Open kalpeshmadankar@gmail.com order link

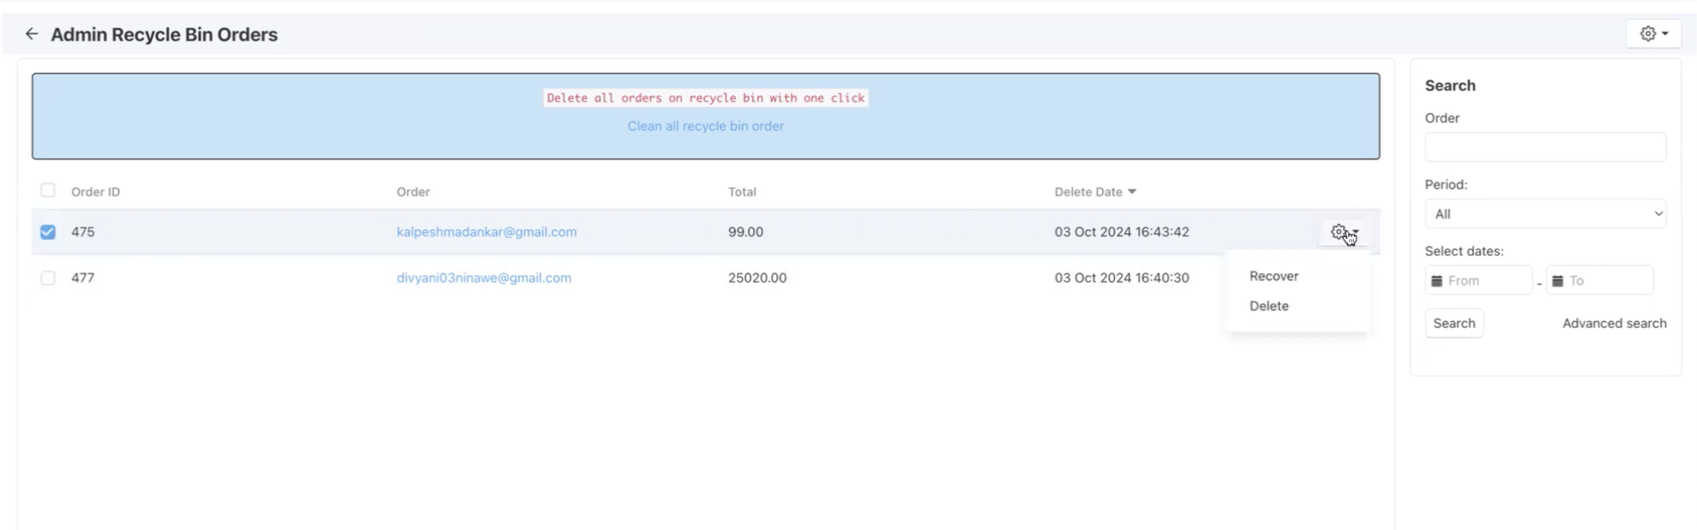[486, 232]
